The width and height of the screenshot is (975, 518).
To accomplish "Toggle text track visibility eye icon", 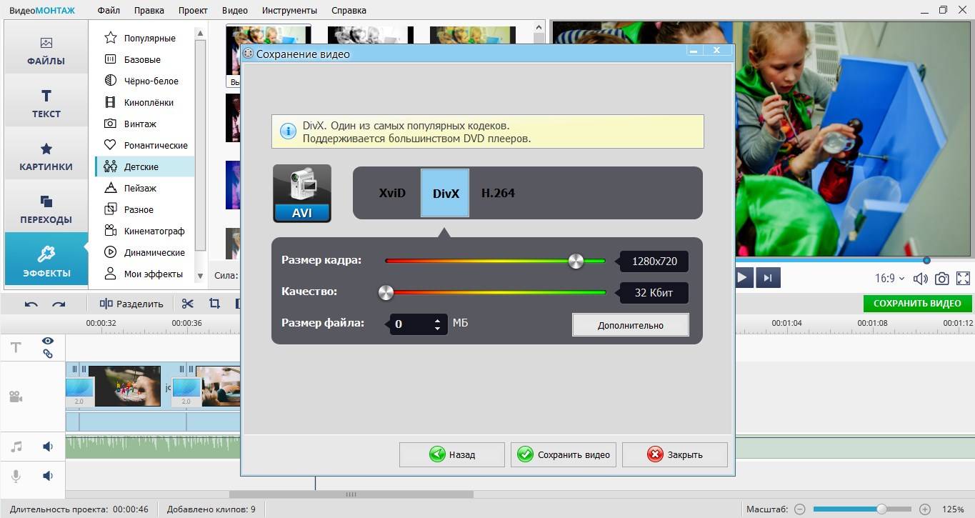I will coord(48,341).
